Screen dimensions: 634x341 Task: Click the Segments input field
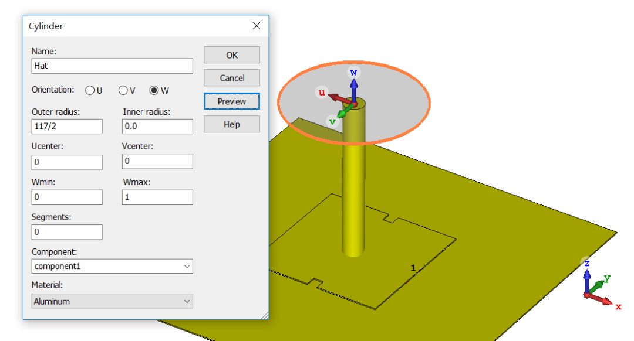67,232
